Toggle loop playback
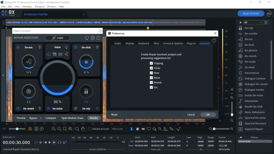The image size is (274, 154). [59, 142]
